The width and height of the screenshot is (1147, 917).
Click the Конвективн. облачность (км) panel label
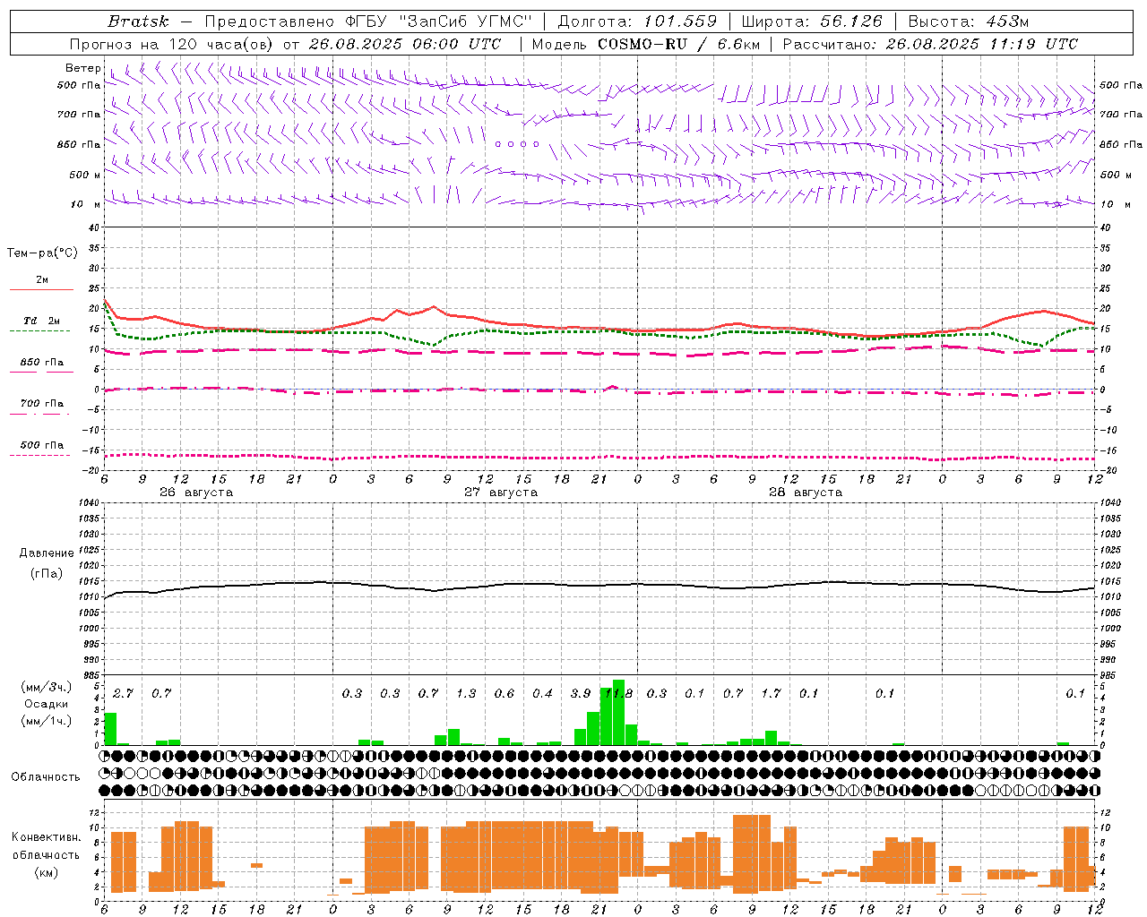[x=47, y=854]
